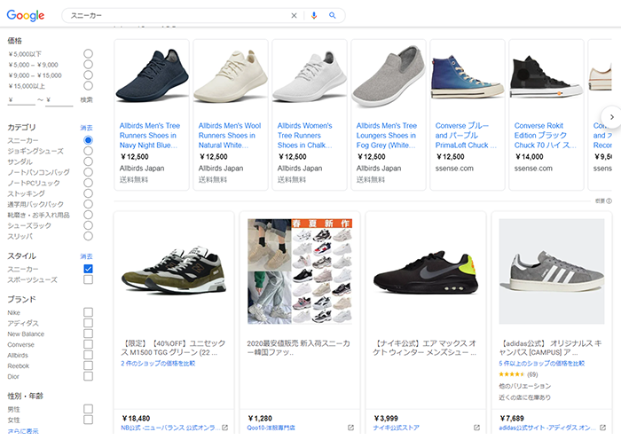Viewport: 621px width, 440px height.
Task: Select シューズラック category radio button
Action: pyautogui.click(x=88, y=225)
